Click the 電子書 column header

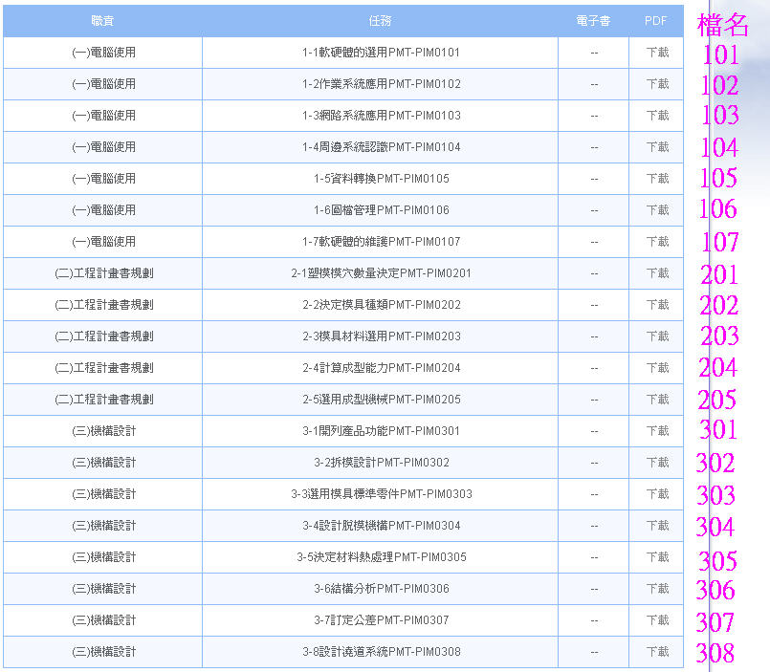click(x=594, y=21)
